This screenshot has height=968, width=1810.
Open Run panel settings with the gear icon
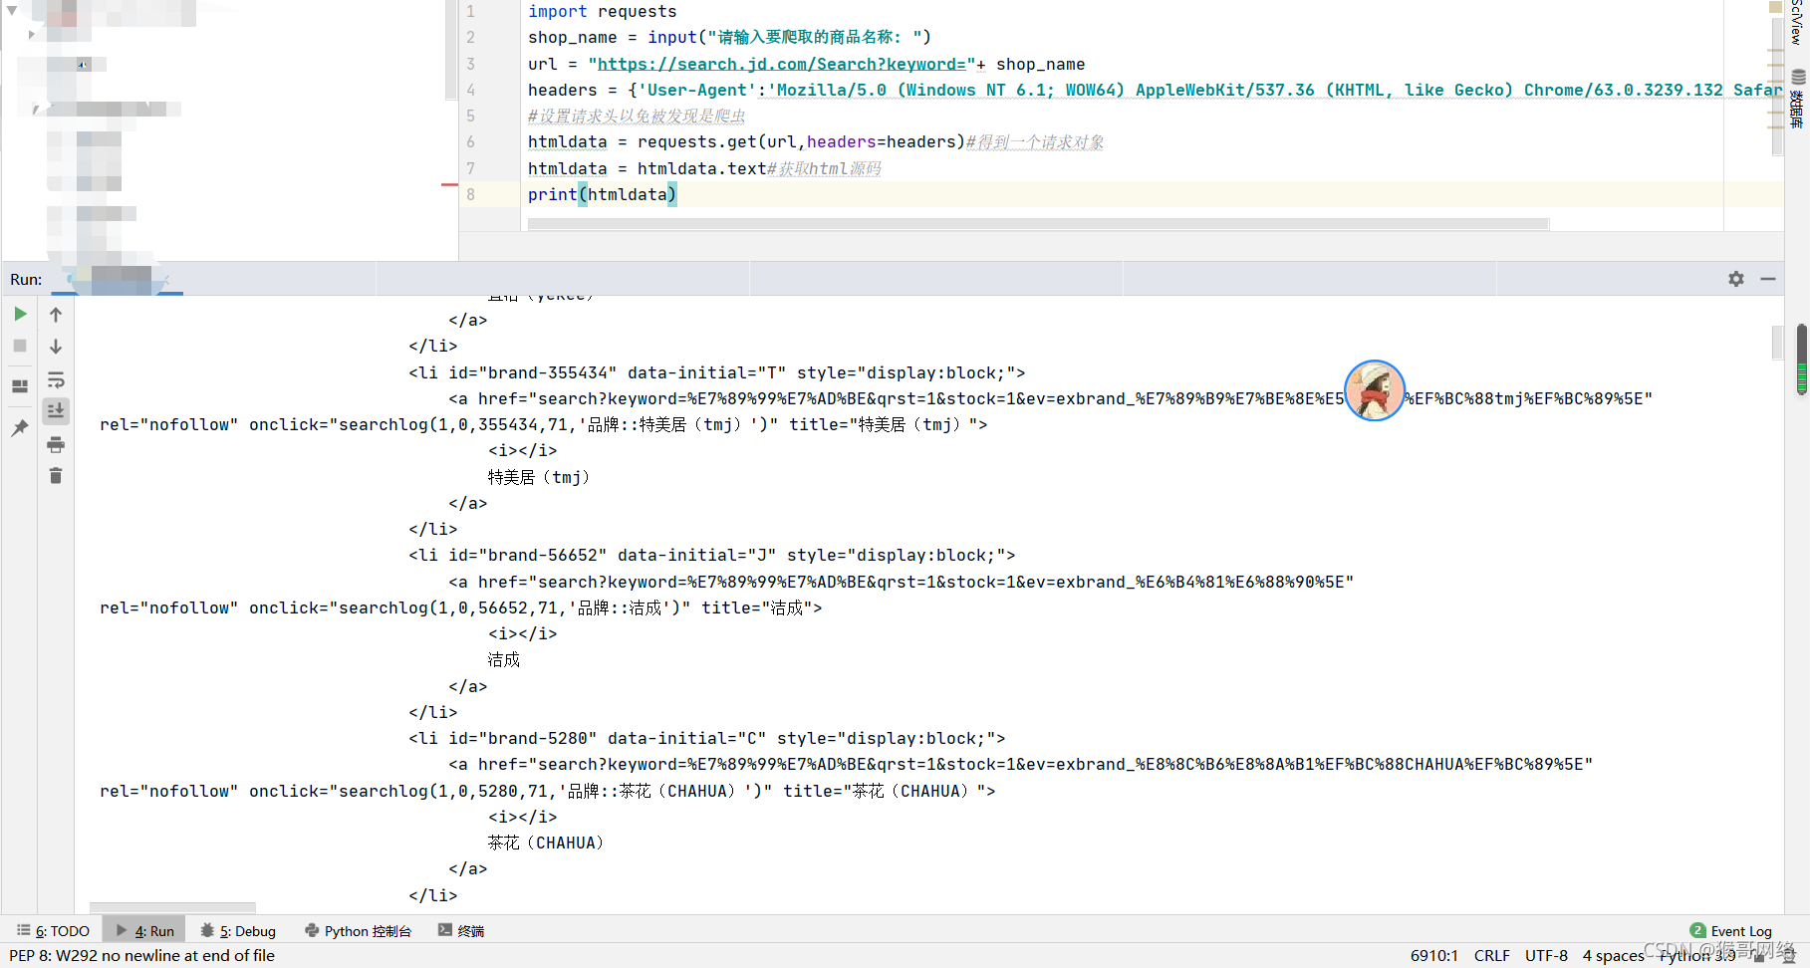tap(1736, 279)
